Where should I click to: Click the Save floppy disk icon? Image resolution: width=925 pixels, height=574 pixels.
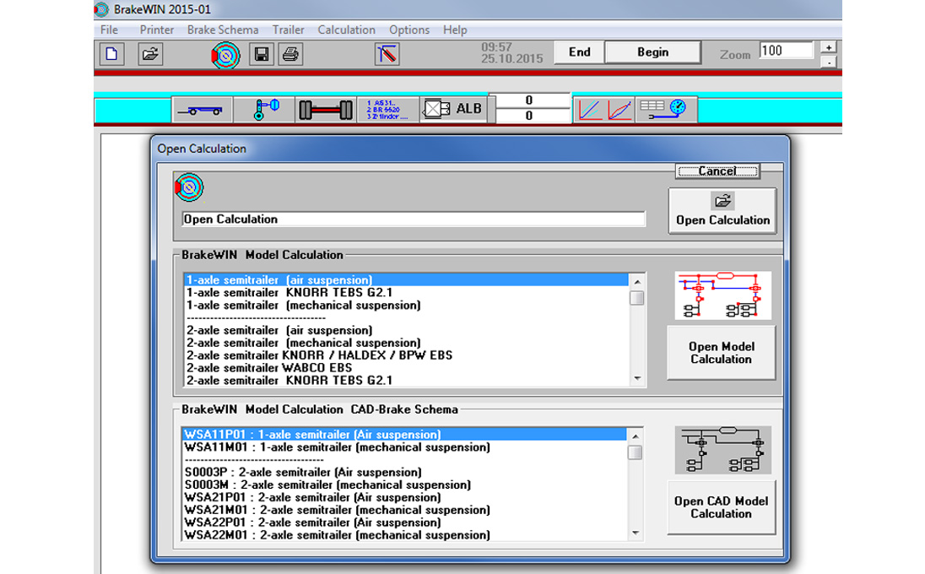pos(262,54)
